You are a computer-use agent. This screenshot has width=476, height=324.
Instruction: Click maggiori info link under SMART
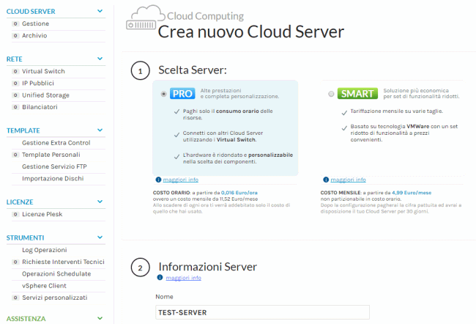click(348, 180)
